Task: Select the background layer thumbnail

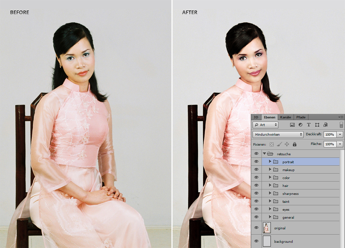Action: pos(267,241)
